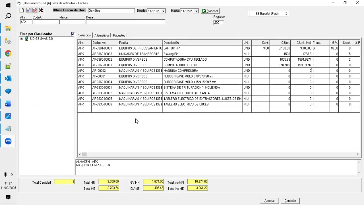Select the Blowing Pin description cell
The height and width of the screenshot is (205, 364).
tap(202, 54)
